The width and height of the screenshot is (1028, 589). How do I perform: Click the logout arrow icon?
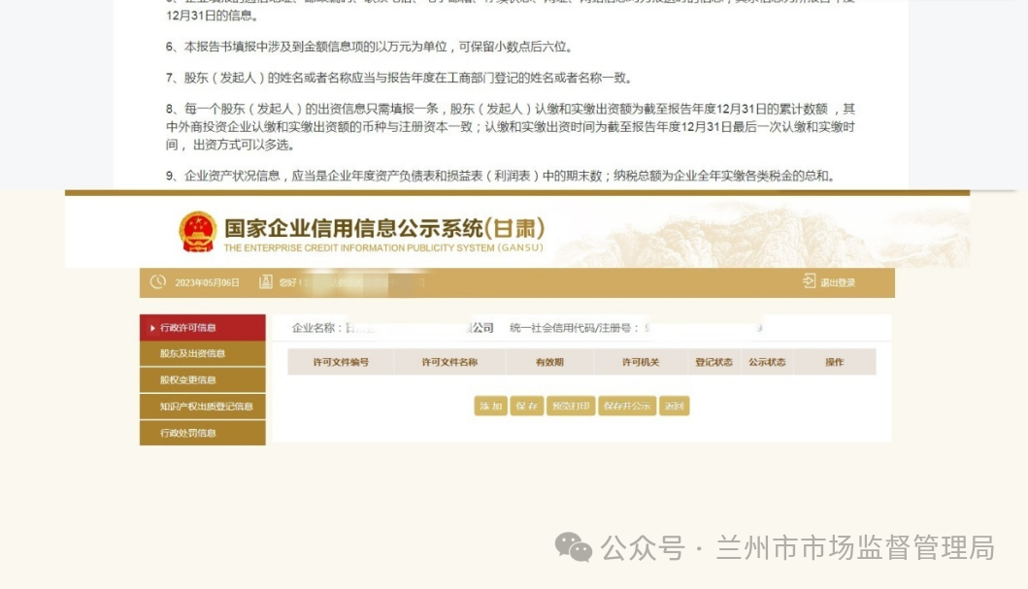pos(809,281)
